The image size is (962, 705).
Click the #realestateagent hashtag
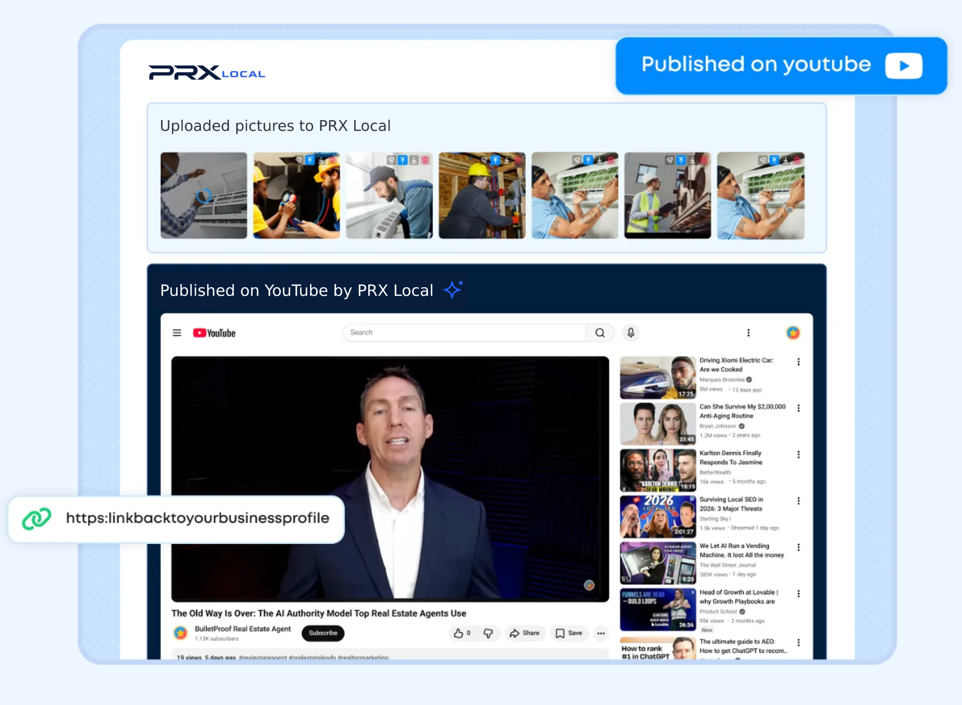tap(263, 658)
